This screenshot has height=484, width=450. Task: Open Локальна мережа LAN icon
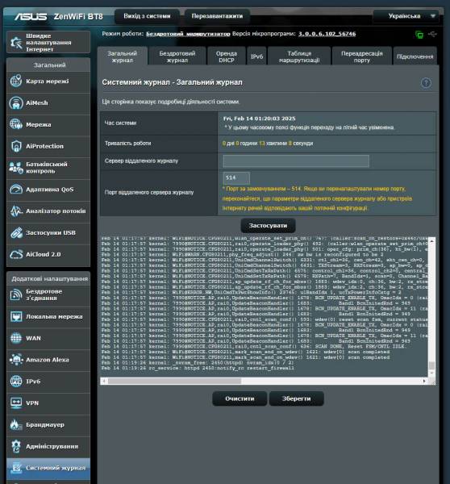pos(16,317)
